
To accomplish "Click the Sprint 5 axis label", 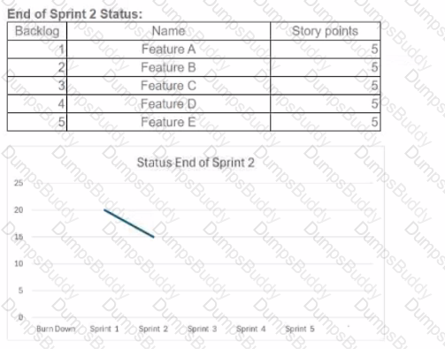I will point(300,329).
